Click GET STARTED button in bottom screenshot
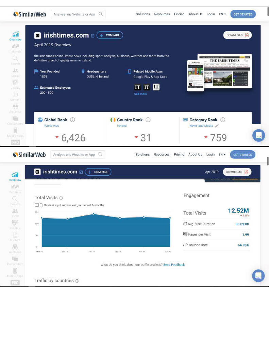 [x=242, y=155]
